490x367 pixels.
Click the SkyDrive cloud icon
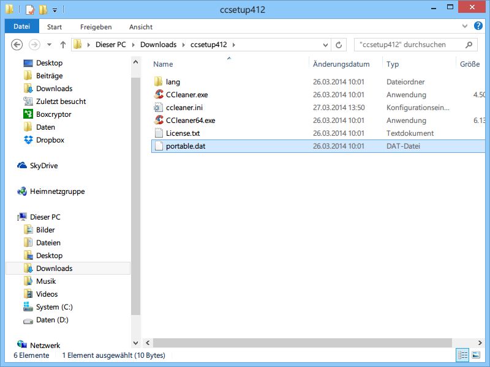click(22, 165)
